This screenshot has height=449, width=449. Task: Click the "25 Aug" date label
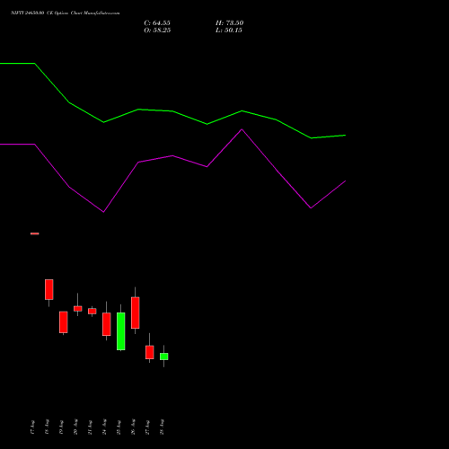click(119, 427)
